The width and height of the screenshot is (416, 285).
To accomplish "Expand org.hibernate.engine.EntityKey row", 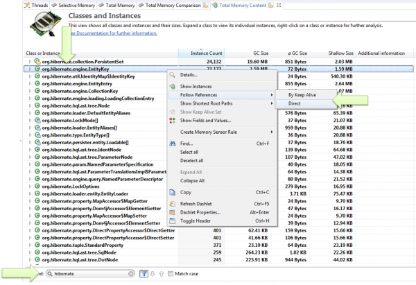I will click(x=30, y=69).
